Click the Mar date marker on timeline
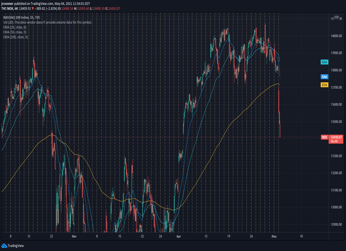Screen dimensions: 346x251 (x=74, y=236)
